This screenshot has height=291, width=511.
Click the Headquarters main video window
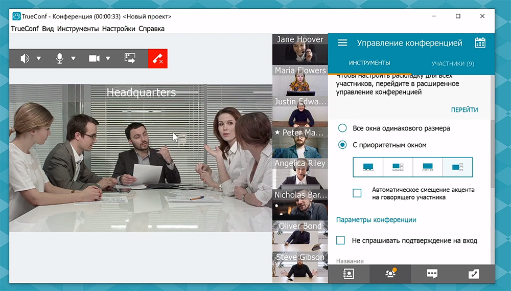tap(141, 158)
